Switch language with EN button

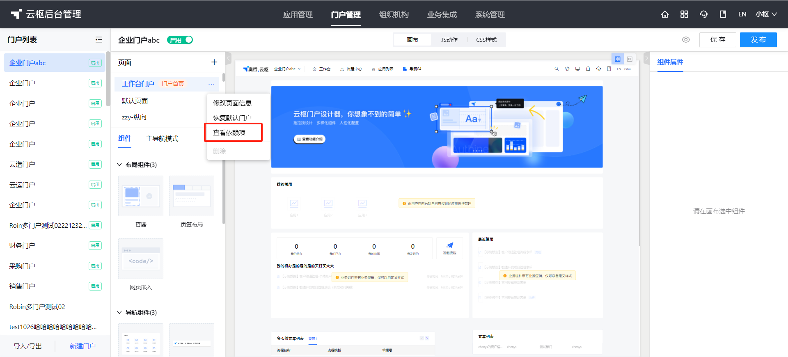742,14
